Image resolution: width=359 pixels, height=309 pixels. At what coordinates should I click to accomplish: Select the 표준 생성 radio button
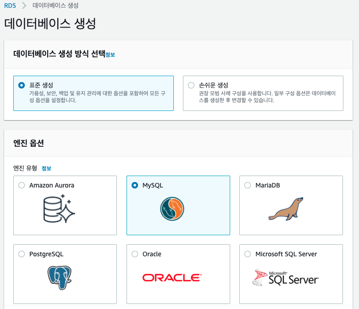pyautogui.click(x=22, y=85)
